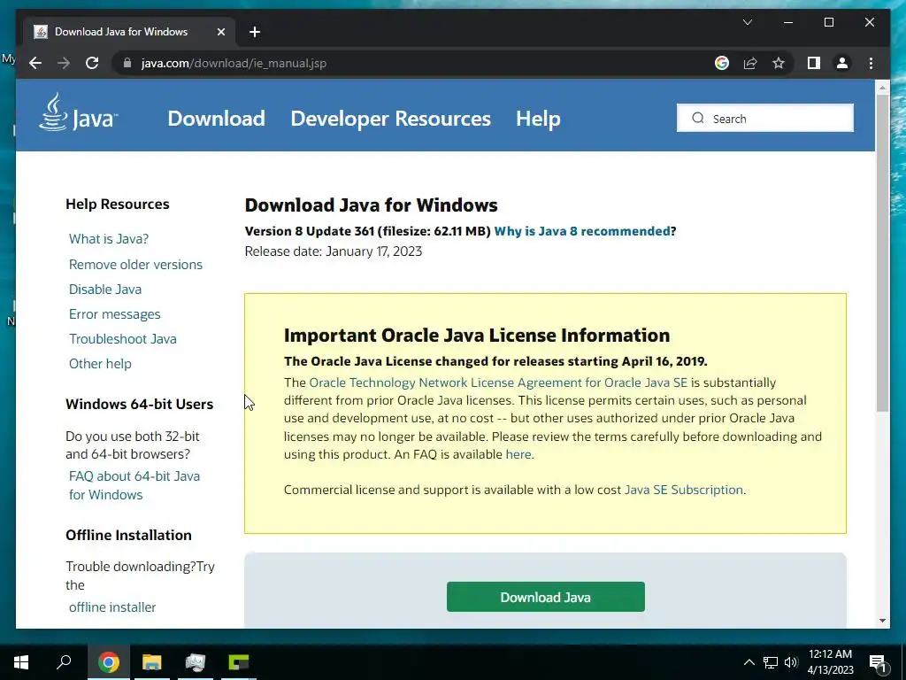Open the Help menu in Java header
The image size is (906, 680).
[538, 119]
